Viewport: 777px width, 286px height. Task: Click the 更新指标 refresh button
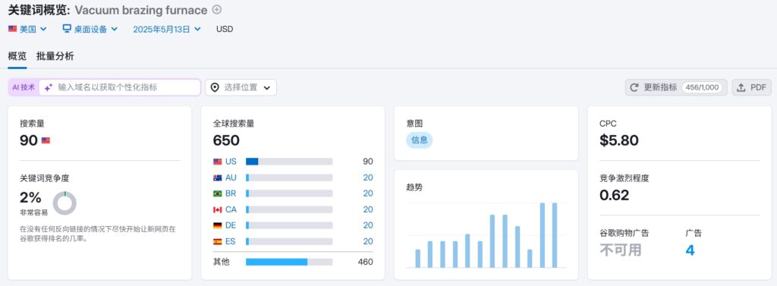[x=676, y=88]
